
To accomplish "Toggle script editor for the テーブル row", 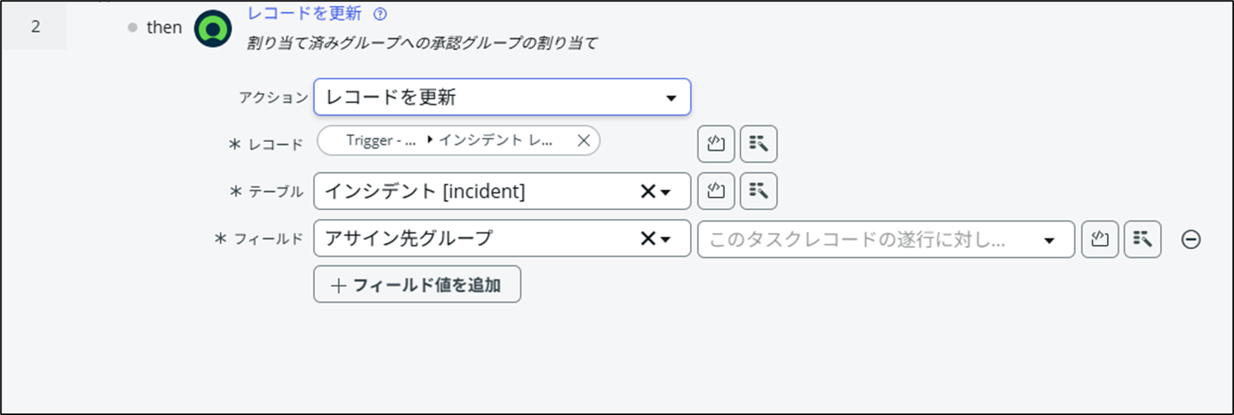I will (x=716, y=191).
